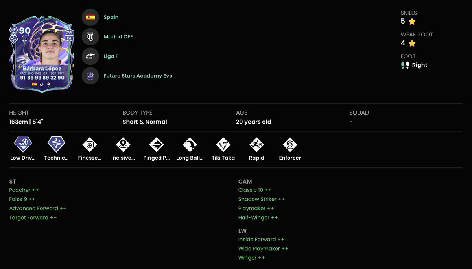Click the Spain flag icon
The image size is (472, 269).
pyautogui.click(x=90, y=17)
